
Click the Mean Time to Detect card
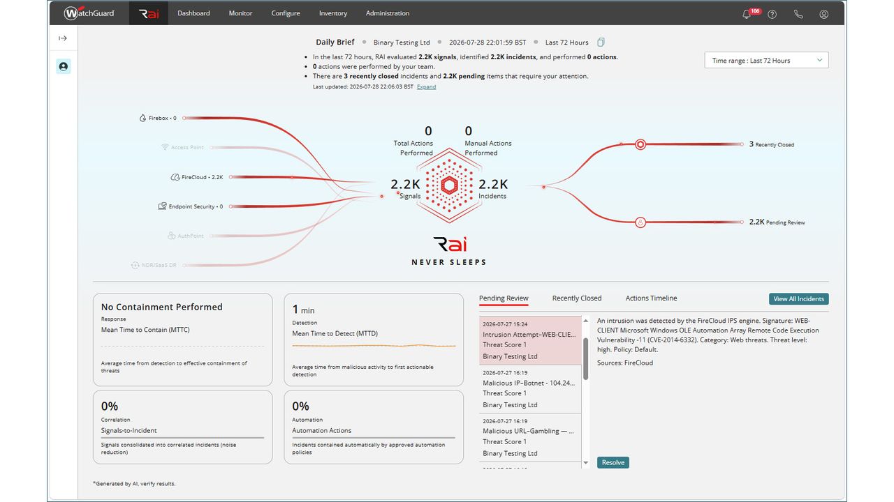(374, 339)
